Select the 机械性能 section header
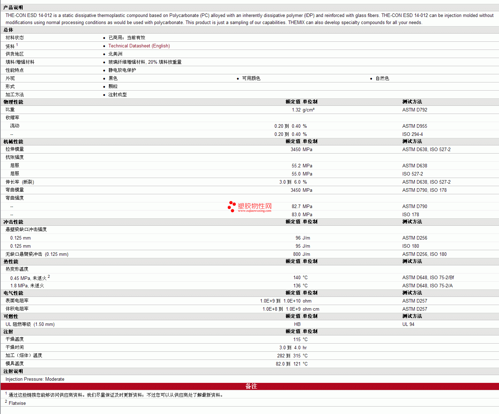 point(13,142)
